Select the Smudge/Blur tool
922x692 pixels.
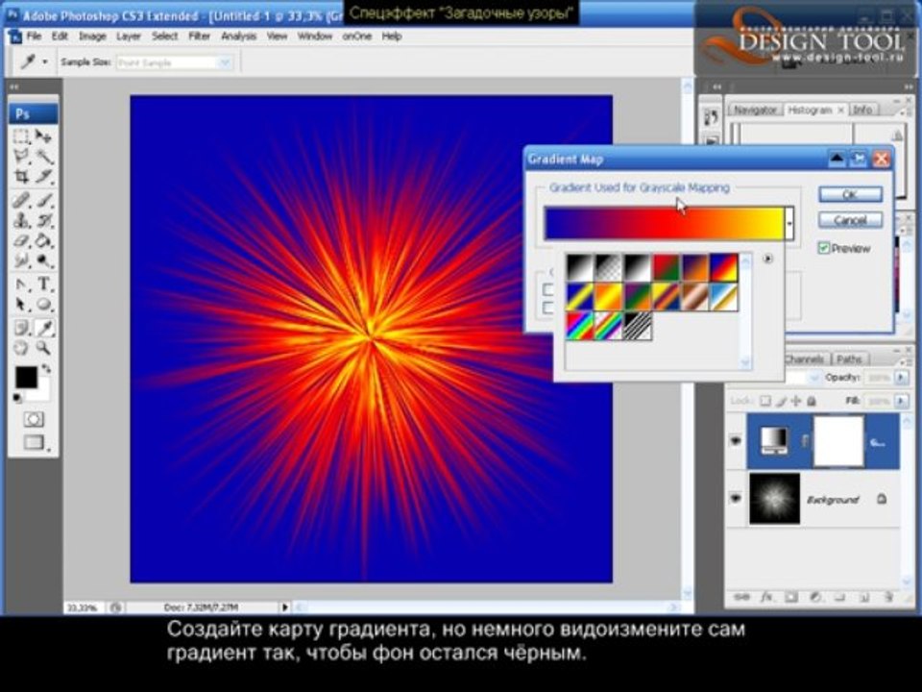tap(21, 260)
